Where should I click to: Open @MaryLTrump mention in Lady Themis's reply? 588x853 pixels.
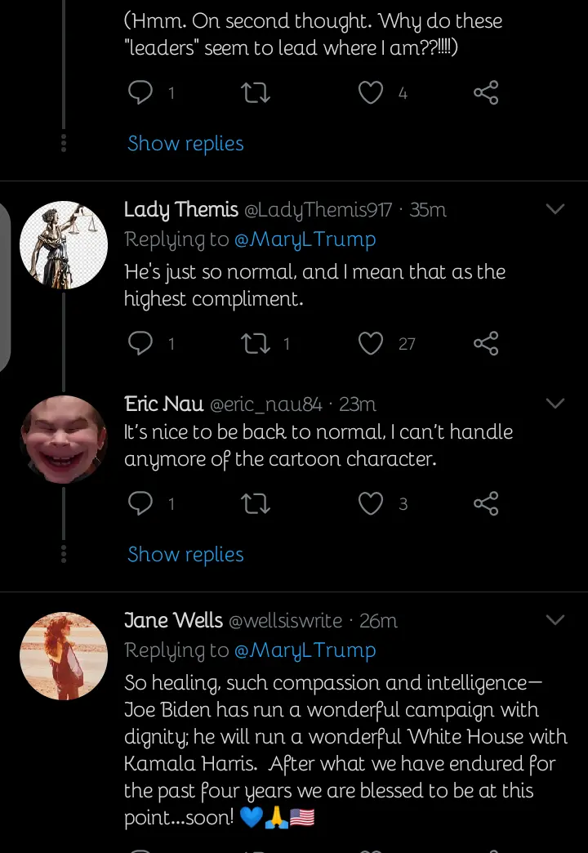pos(305,239)
